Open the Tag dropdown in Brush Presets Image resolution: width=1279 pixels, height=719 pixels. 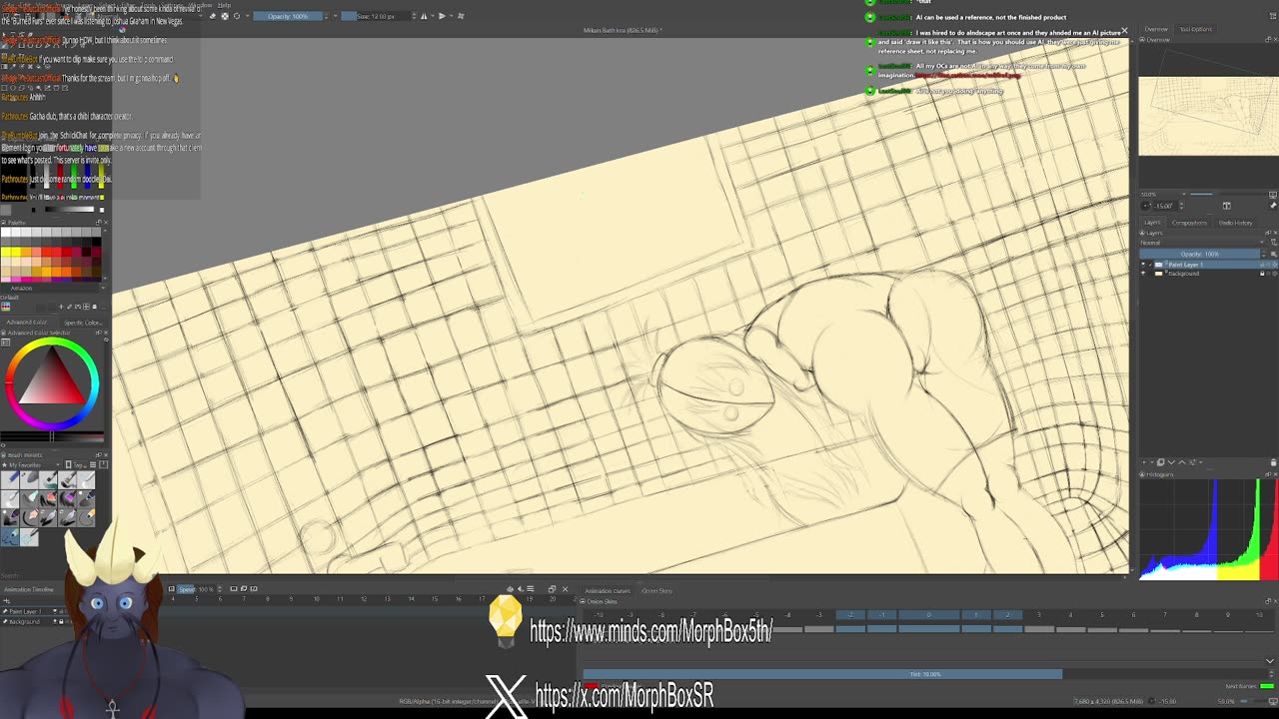[78, 465]
